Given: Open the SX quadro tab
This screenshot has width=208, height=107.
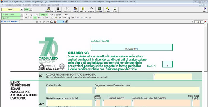Looking at the screenshot, I should [x=90, y=18].
